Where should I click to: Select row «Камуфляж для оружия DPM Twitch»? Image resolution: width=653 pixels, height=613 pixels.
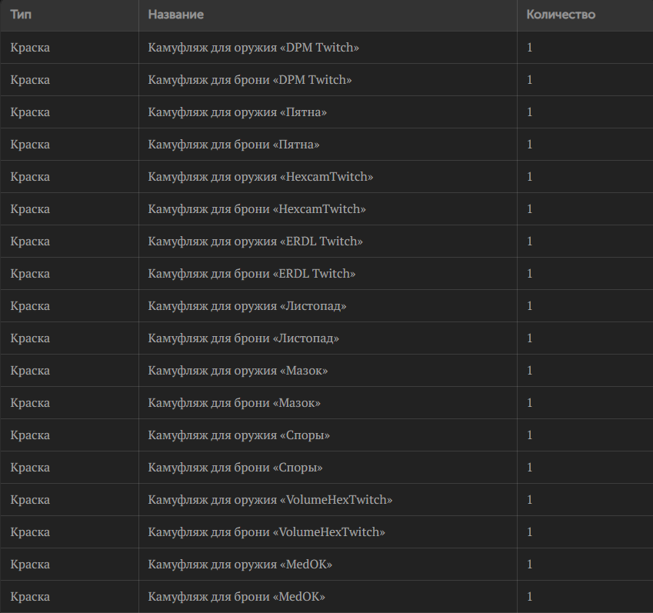326,48
